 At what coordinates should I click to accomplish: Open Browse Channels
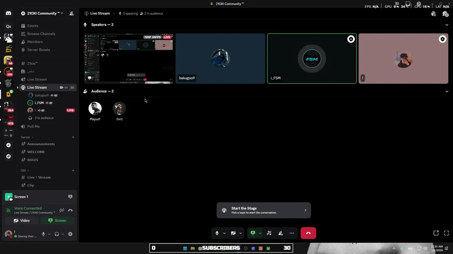click(47, 34)
